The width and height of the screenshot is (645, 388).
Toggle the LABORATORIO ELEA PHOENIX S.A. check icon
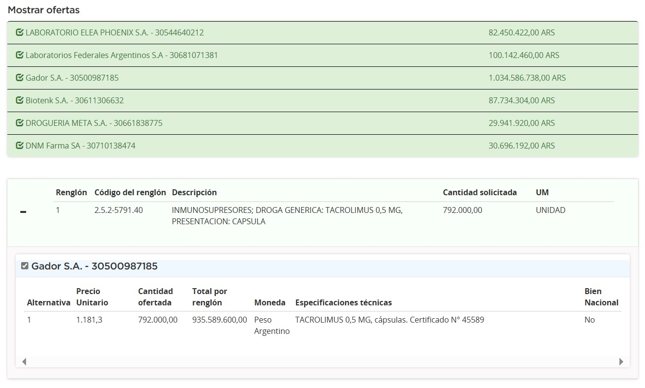pos(20,32)
